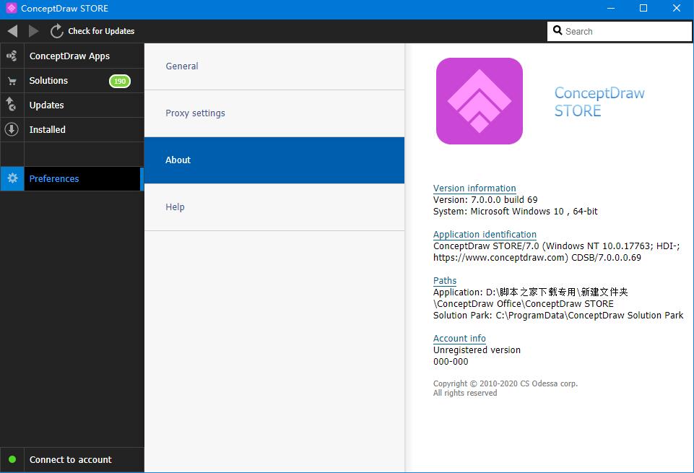Go to the Updates section

point(72,105)
